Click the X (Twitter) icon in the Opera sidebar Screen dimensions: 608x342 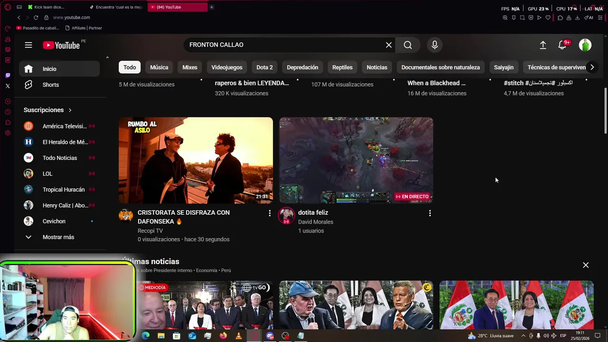pyautogui.click(x=8, y=86)
